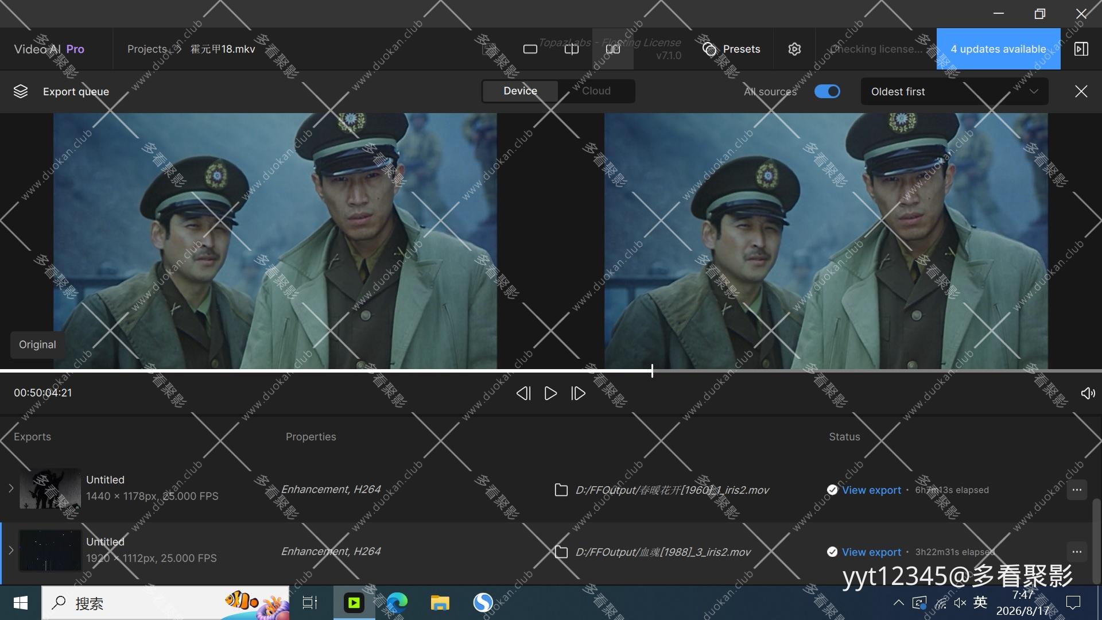The image size is (1102, 620).
Task: Select the Cloud tab
Action: point(596,91)
